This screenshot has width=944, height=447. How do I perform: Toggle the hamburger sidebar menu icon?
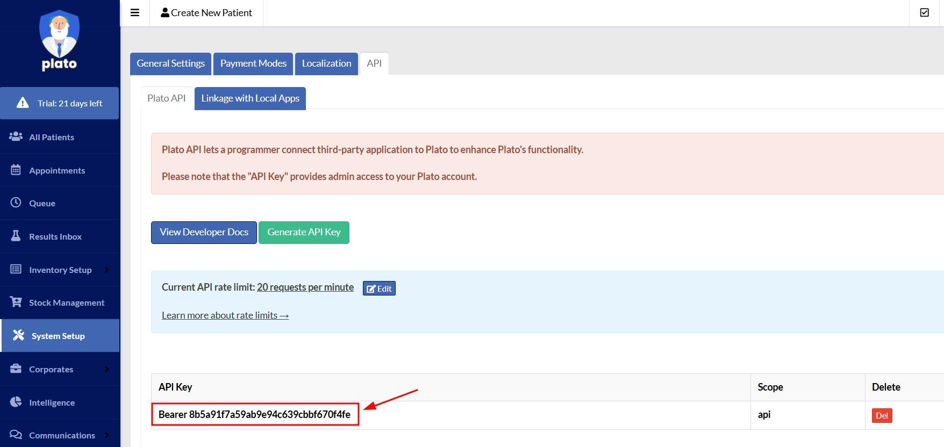pos(135,12)
